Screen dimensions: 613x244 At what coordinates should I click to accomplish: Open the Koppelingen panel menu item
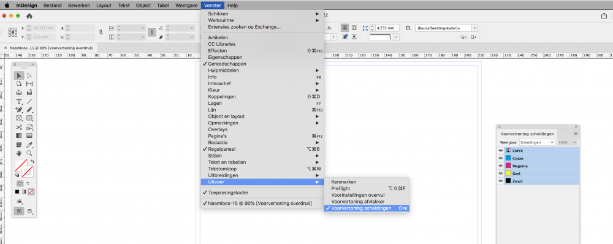262,97
